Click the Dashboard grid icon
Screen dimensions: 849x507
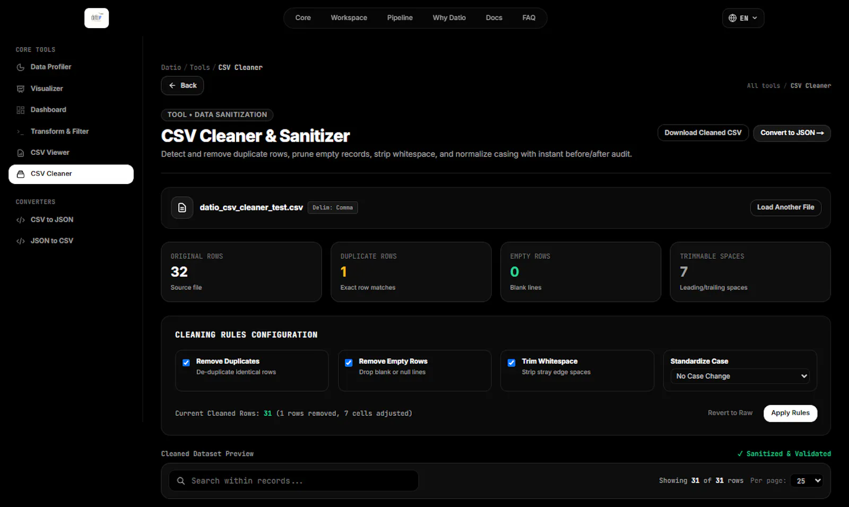pyautogui.click(x=21, y=110)
